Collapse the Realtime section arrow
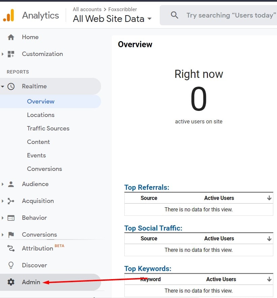The image size is (277, 298). 2,87
